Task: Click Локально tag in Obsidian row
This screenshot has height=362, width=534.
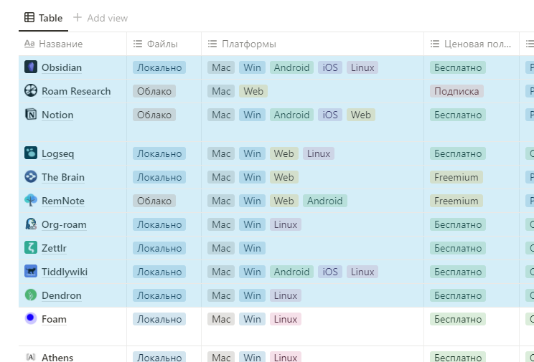Action: tap(159, 67)
